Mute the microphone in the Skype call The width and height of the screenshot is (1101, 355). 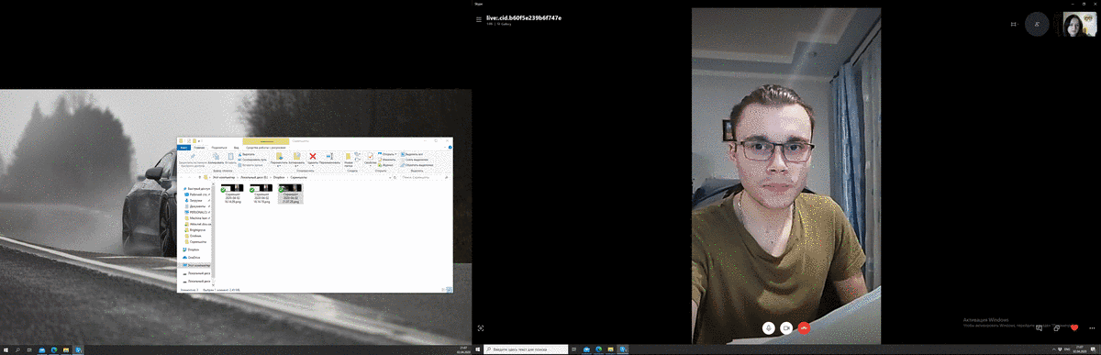pyautogui.click(x=768, y=327)
